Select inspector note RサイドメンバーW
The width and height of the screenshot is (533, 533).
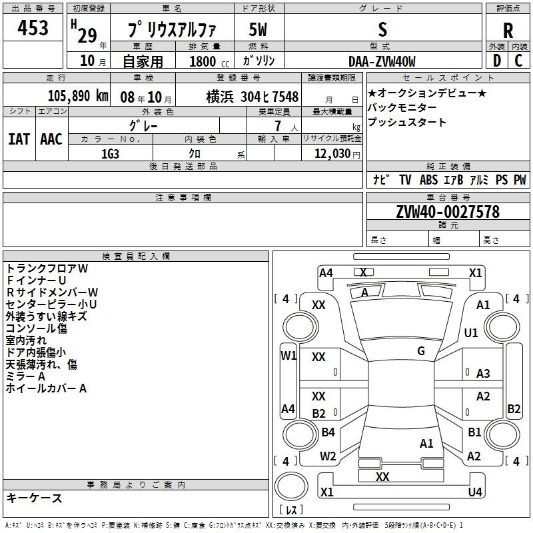[x=52, y=292]
